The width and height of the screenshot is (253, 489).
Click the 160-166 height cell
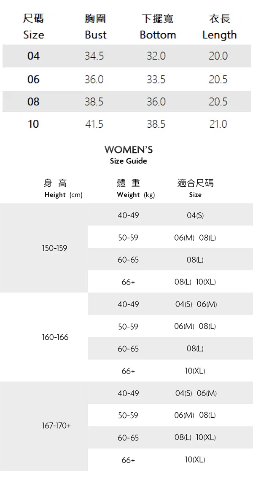[55, 337]
